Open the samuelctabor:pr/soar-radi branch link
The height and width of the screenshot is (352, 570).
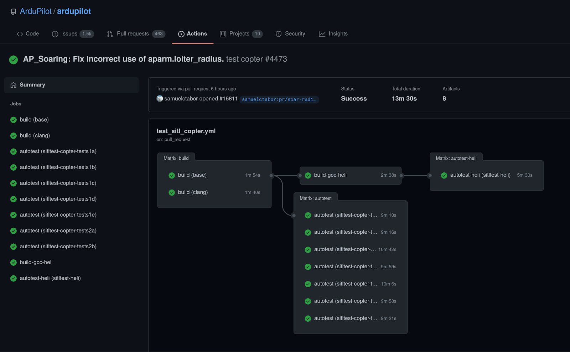(x=279, y=99)
